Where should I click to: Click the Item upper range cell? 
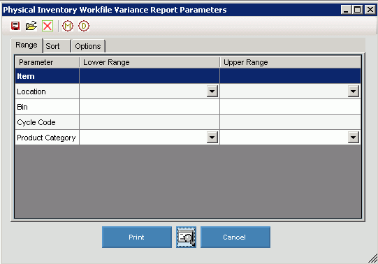coord(290,76)
